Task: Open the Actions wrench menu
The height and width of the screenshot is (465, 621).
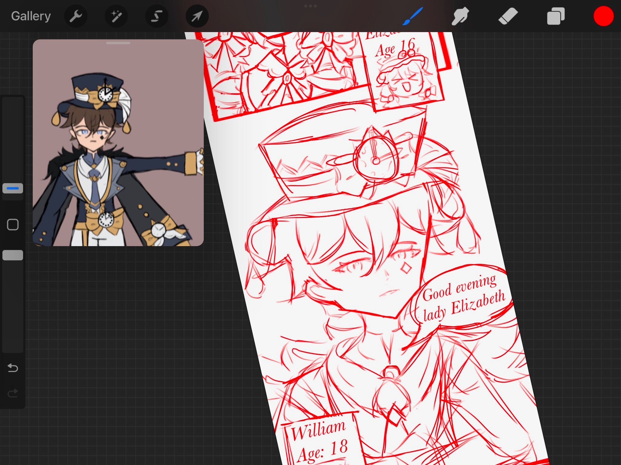Action: tap(76, 16)
